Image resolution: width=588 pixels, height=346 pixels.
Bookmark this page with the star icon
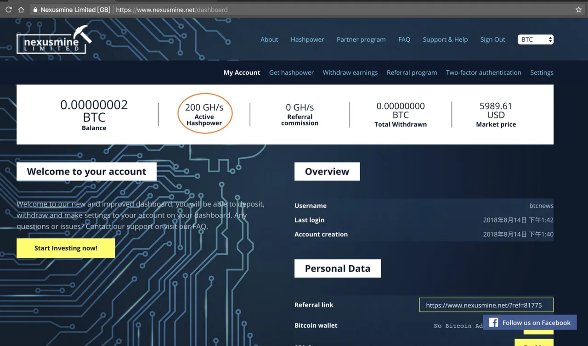[578, 10]
